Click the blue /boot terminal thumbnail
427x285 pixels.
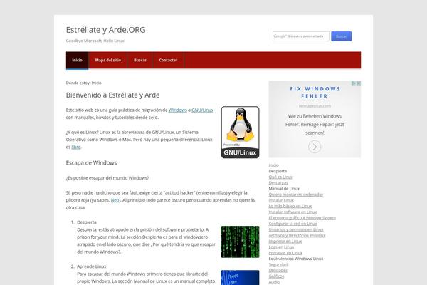pyautogui.click(x=241, y=278)
